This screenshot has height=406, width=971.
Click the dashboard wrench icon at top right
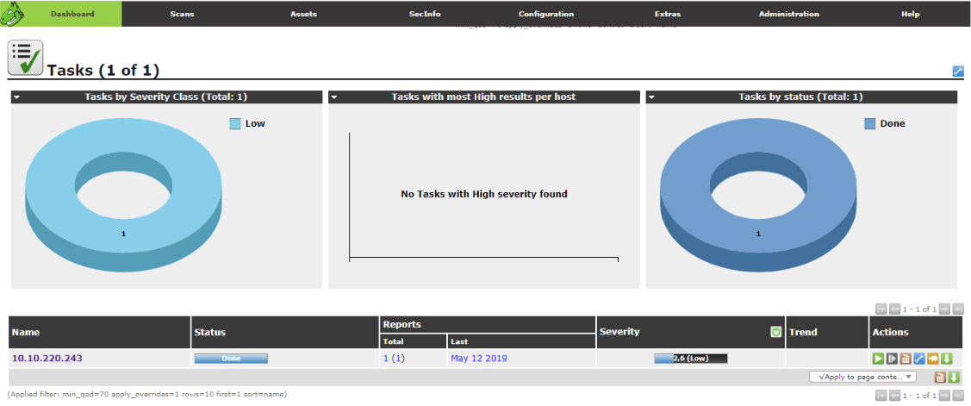pos(957,71)
